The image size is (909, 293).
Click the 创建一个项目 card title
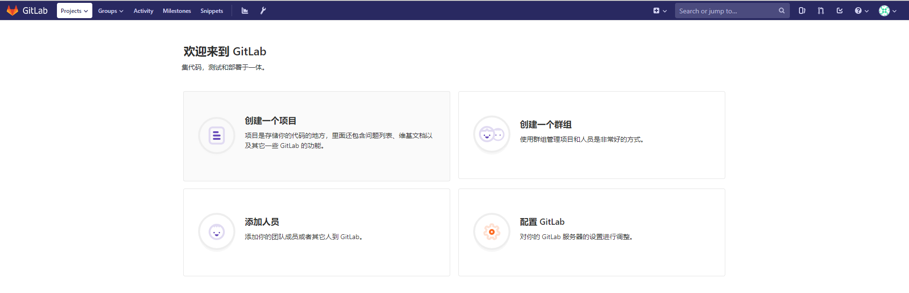click(x=270, y=121)
